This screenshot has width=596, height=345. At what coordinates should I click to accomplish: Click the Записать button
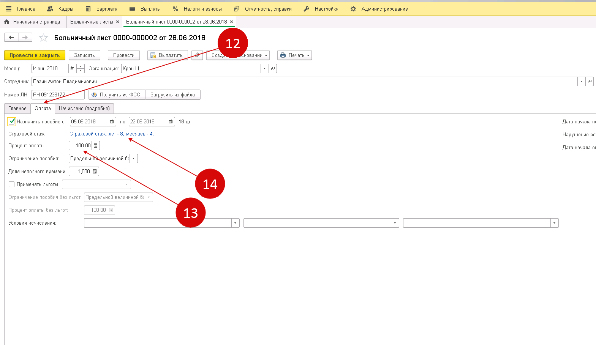pos(84,55)
